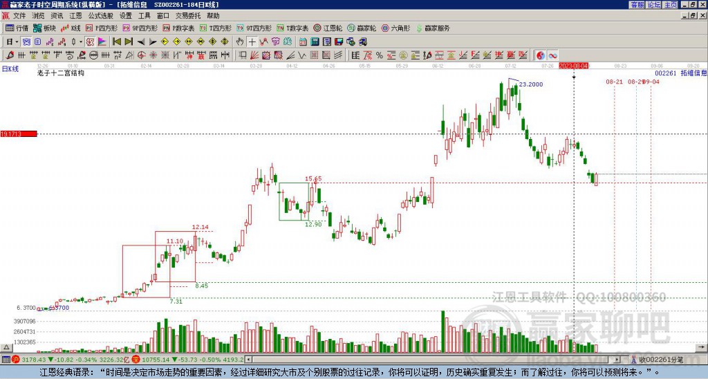Click the black right arrow icon

tap(153, 42)
